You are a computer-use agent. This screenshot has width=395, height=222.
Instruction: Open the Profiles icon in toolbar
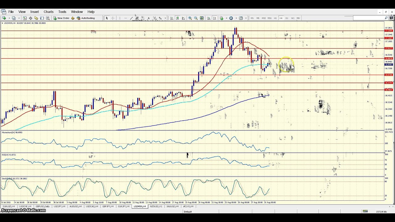[14, 18]
